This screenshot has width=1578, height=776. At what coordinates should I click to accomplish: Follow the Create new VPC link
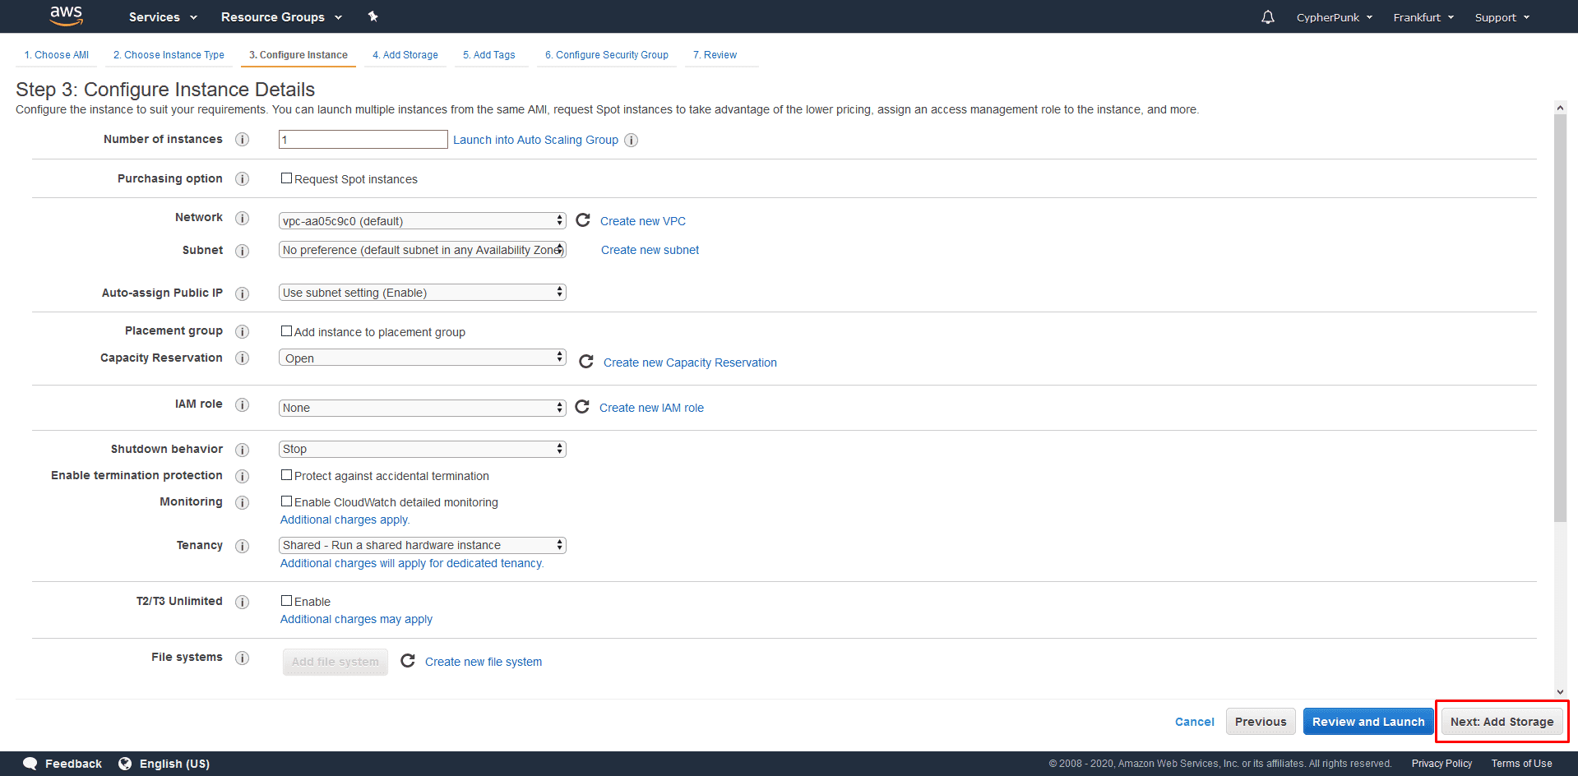pyautogui.click(x=643, y=221)
